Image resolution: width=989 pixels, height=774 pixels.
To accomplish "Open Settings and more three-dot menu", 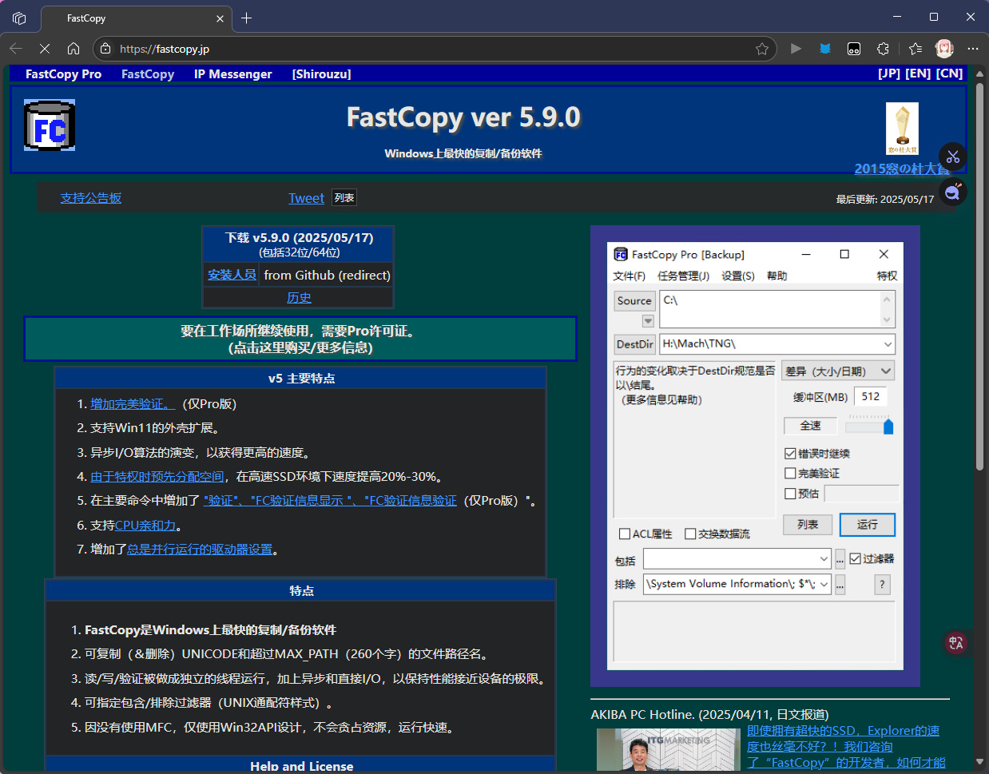I will click(x=972, y=49).
